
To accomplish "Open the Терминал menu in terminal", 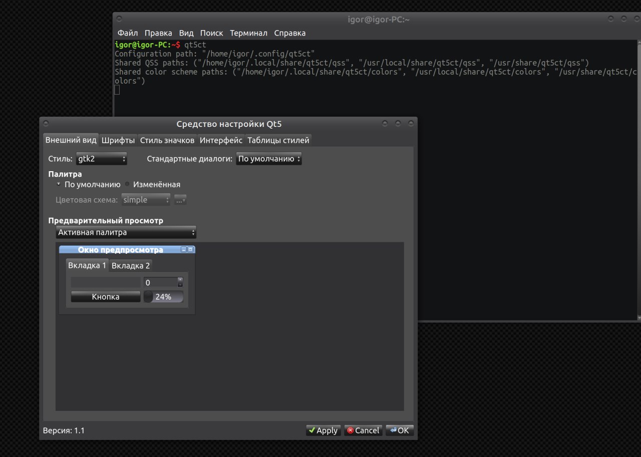I will [x=248, y=33].
